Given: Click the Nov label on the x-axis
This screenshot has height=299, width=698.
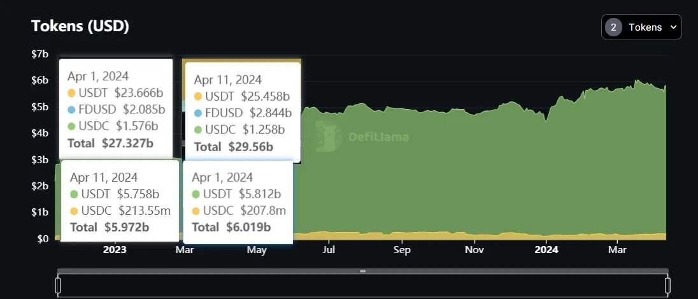Looking at the screenshot, I should [474, 250].
